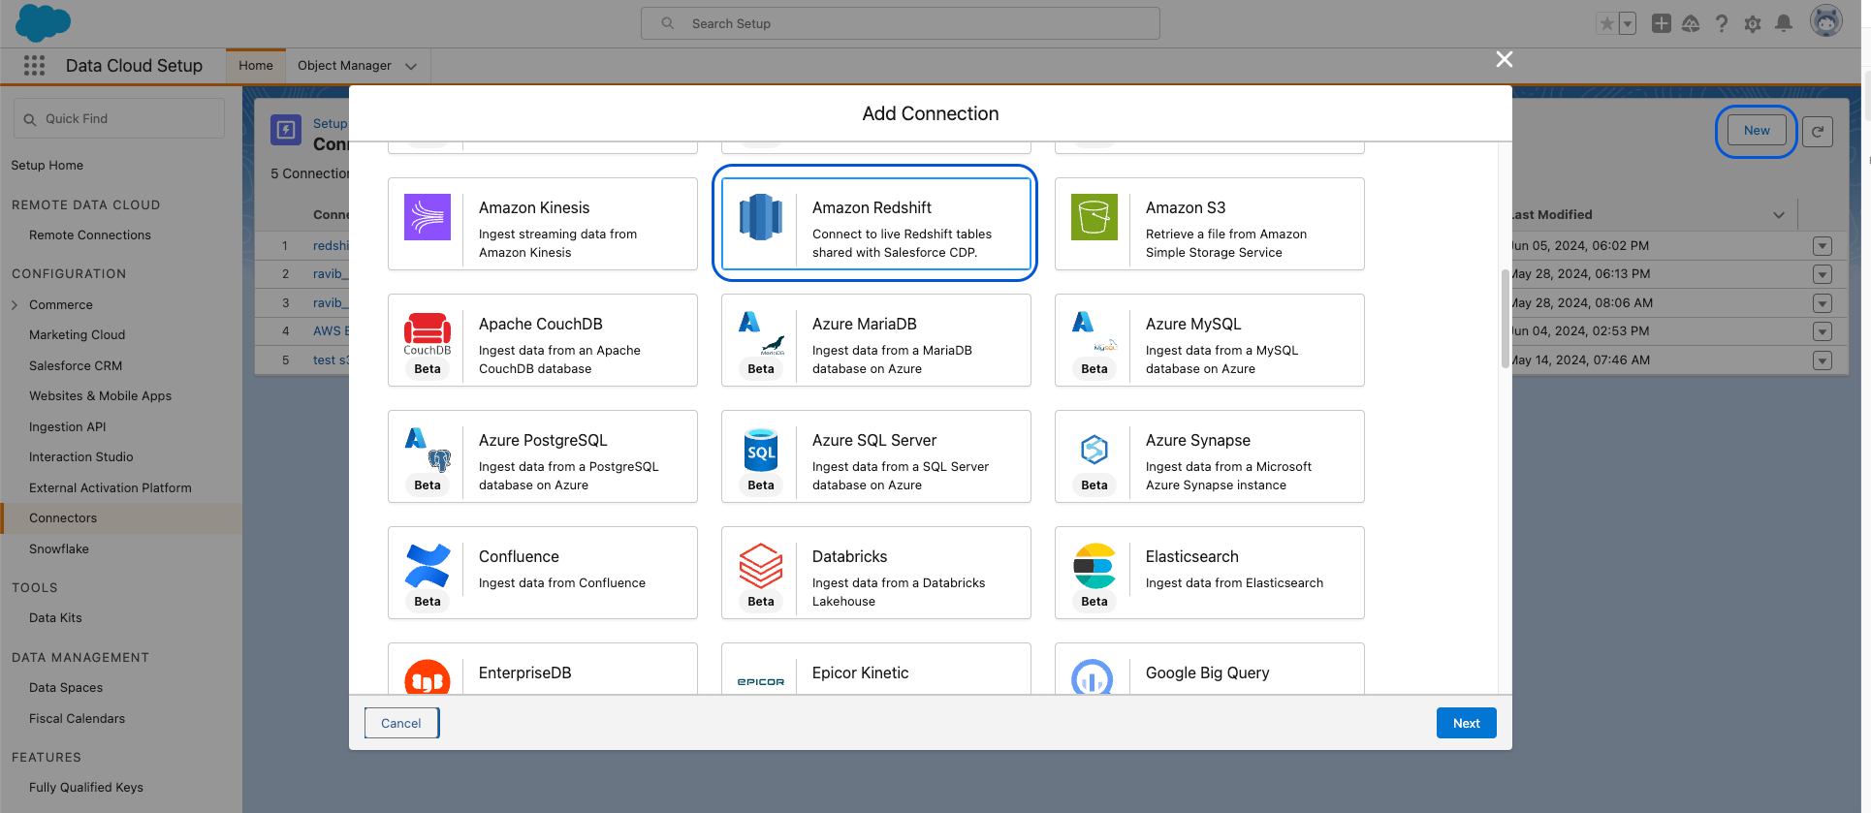Click the Azure Synapse icon
This screenshot has height=813, width=1871.
(x=1094, y=450)
